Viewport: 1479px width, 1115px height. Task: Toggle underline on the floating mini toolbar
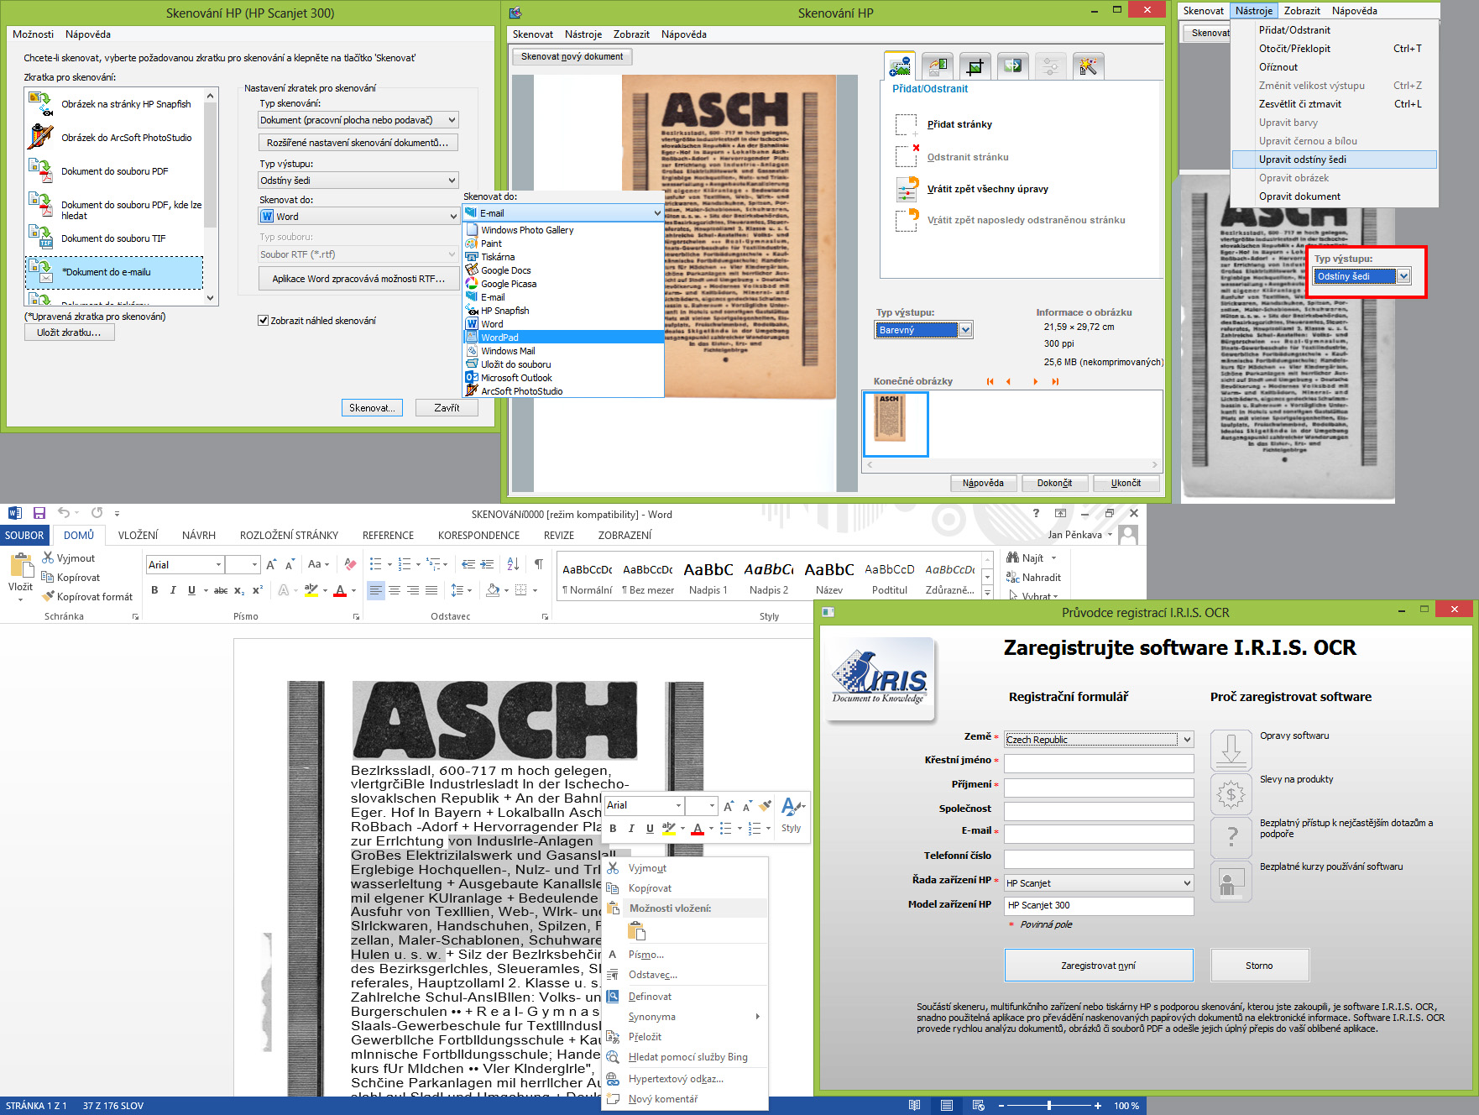pos(650,829)
